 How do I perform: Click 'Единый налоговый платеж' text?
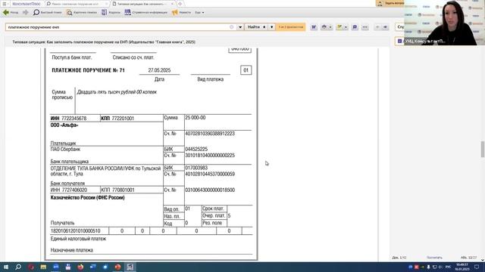[78, 239]
